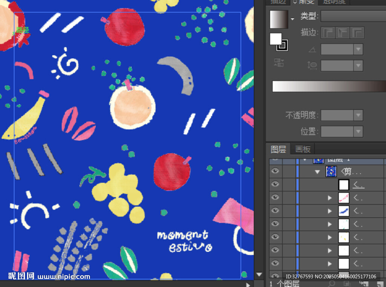Click the reverse gradient icon

click(x=279, y=62)
